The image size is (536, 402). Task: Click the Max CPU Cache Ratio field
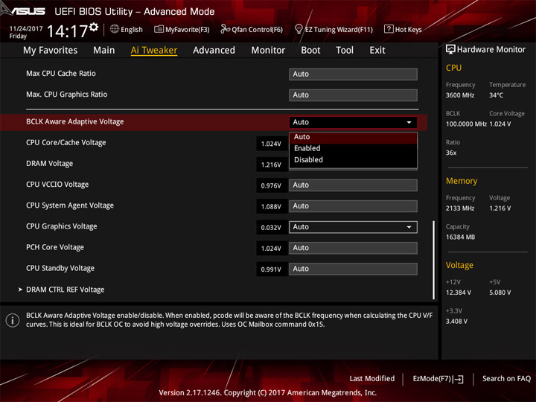(x=353, y=74)
